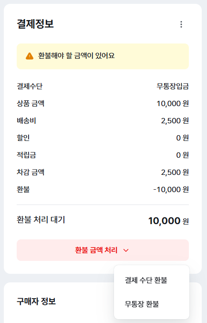Choose 무통장 환불 in the dropdown menu
Viewport: 207px width, 323px height.
pos(142,304)
